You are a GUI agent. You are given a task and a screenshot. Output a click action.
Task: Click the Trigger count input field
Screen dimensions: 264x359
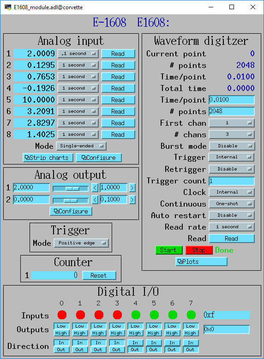(232, 181)
